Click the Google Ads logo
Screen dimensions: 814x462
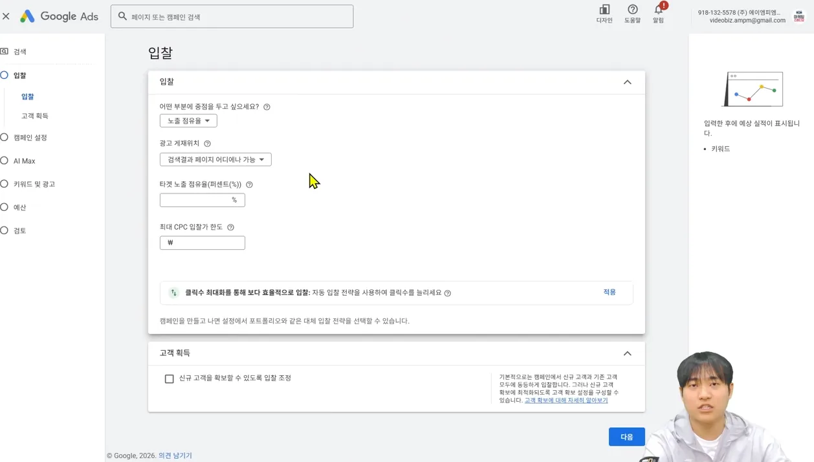(x=59, y=16)
